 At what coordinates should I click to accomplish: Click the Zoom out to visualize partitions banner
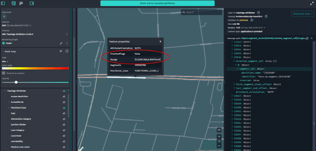[157, 3]
